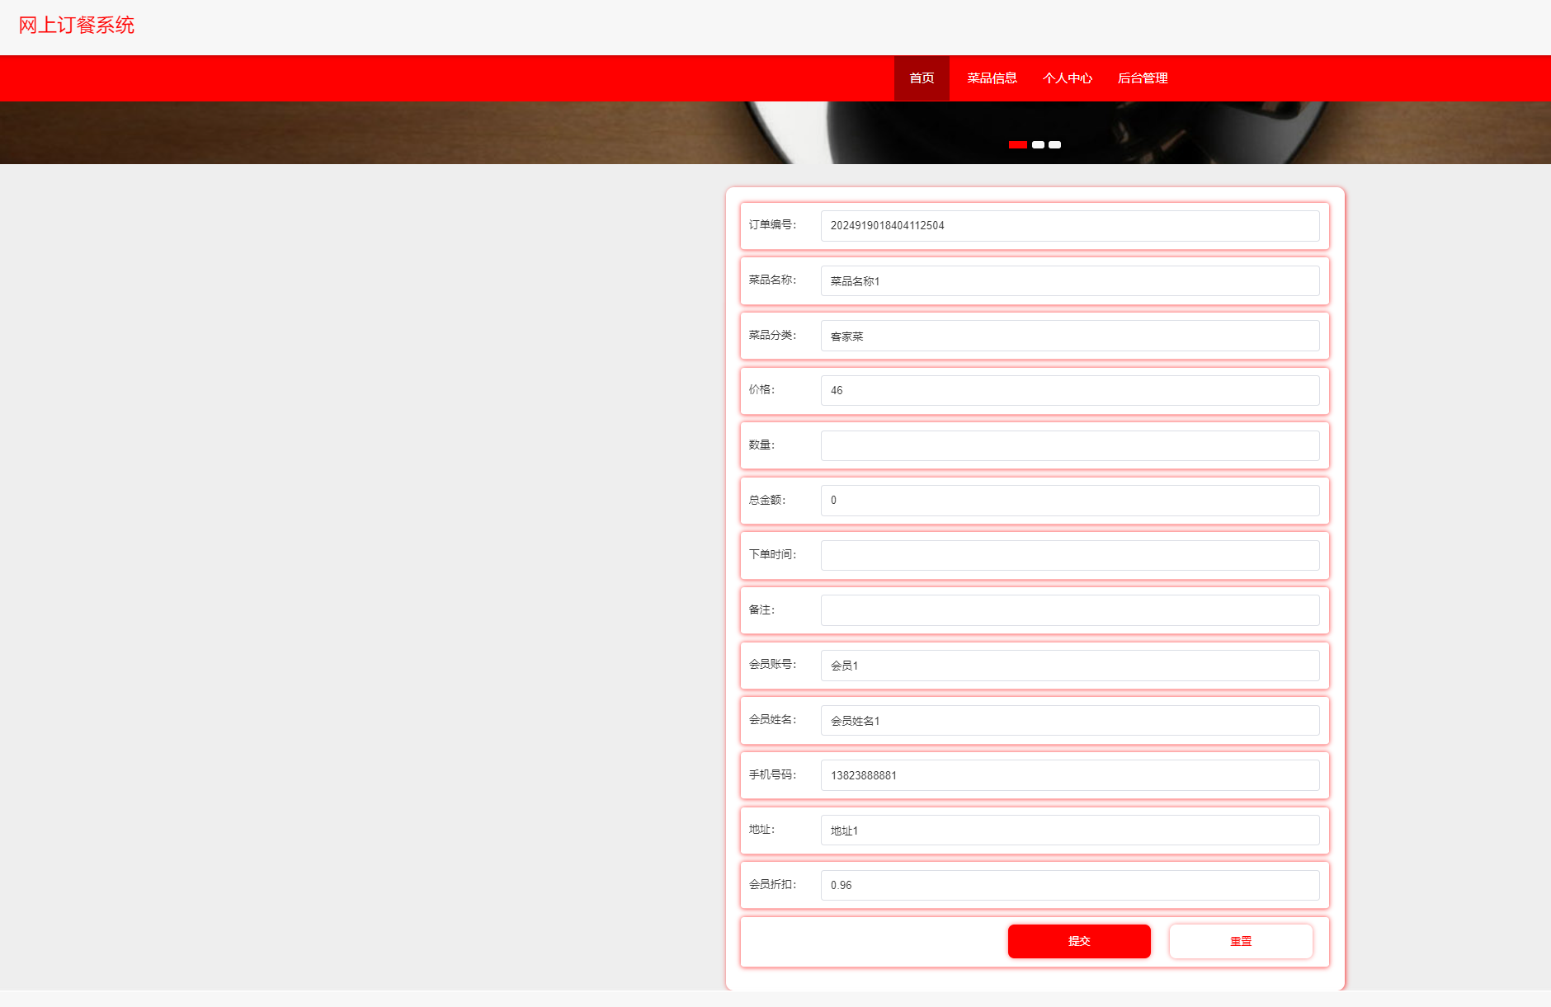
Task: Click the 会员折扣 field showing 0.96
Action: [1069, 886]
